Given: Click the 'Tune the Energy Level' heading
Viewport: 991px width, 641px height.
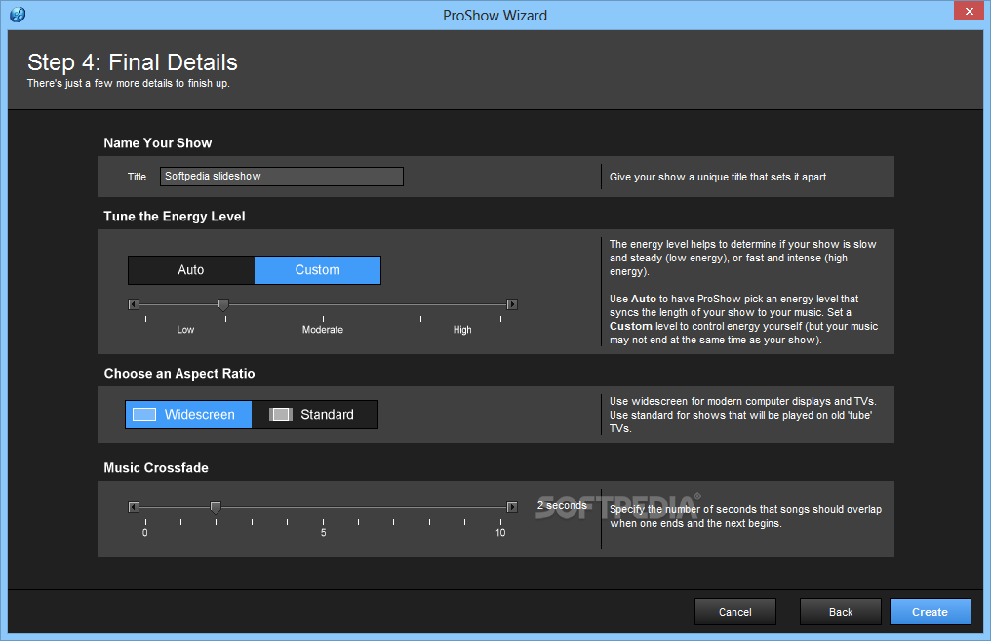Looking at the screenshot, I should coord(174,217).
